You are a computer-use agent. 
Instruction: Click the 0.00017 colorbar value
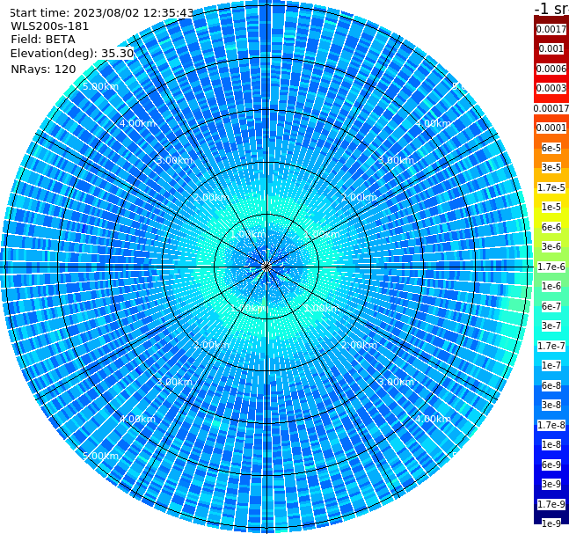point(551,108)
